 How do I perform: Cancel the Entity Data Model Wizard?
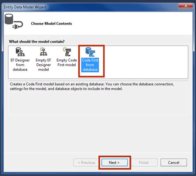point(174,163)
